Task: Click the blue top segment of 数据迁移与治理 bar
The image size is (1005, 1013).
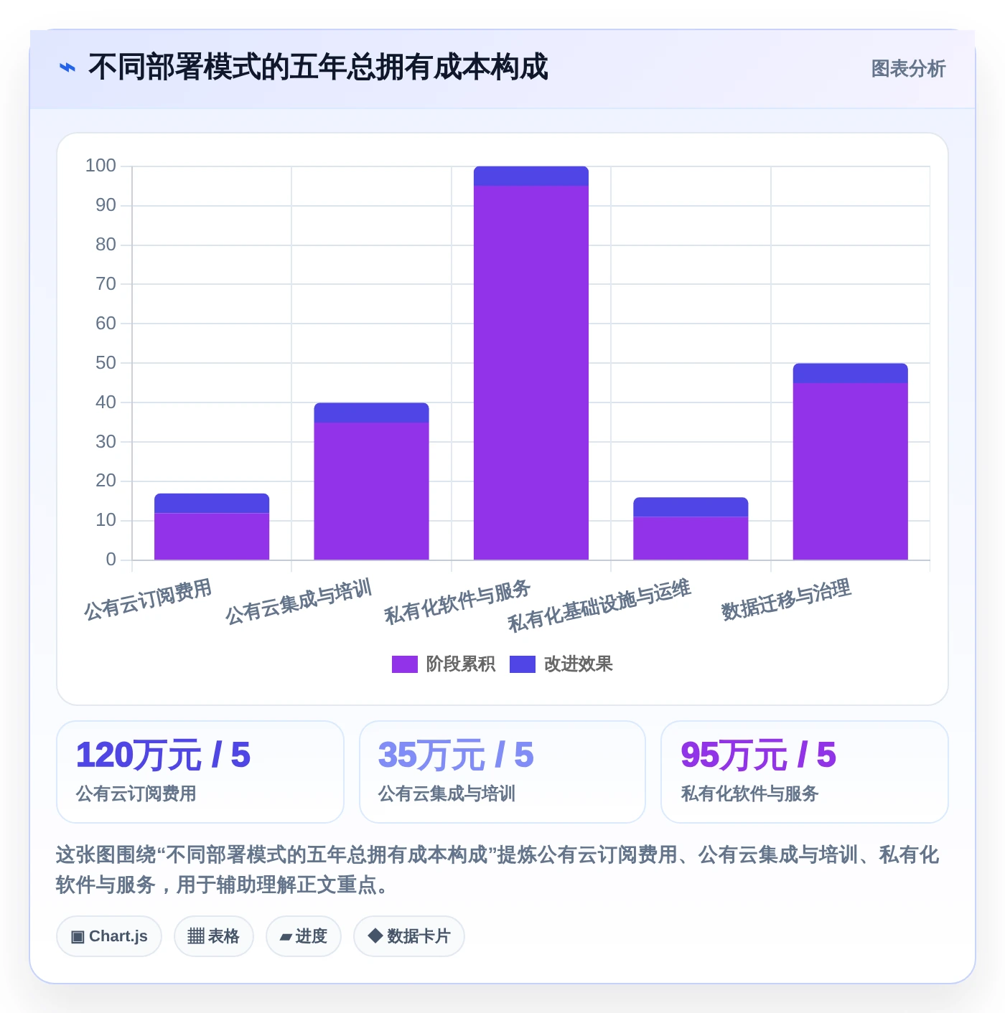Action: [851, 373]
